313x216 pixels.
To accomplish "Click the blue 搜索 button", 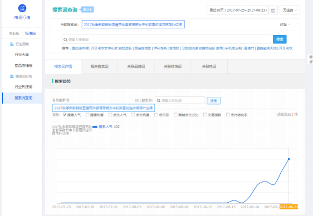I will [x=280, y=40].
